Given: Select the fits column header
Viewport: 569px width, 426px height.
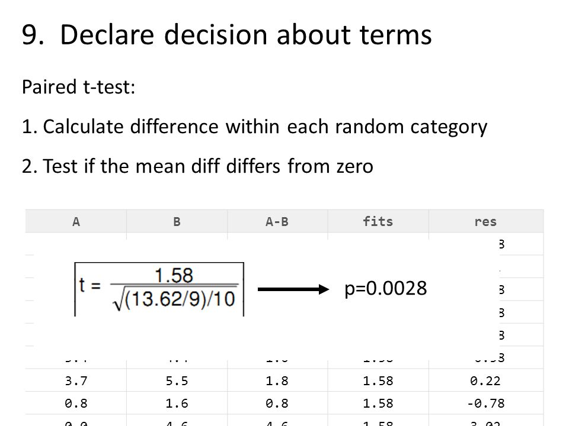Looking at the screenshot, I should pos(378,221).
